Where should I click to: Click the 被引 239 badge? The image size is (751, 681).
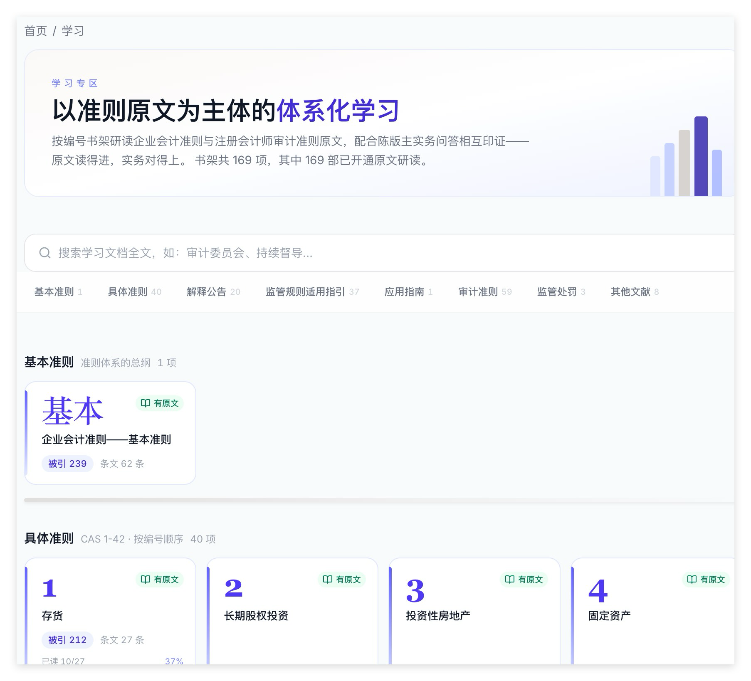point(67,464)
